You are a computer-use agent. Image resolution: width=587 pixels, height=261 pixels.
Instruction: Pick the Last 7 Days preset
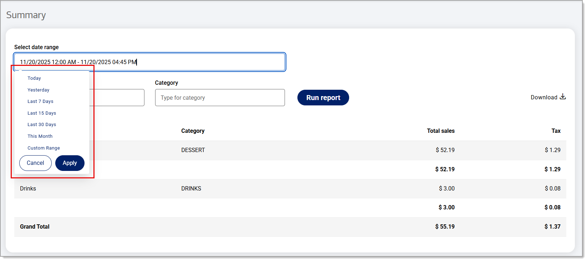click(40, 101)
